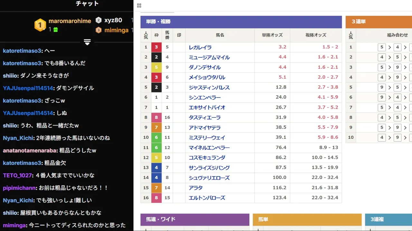Click the silver rank 2 badge beside xyz80
This screenshot has height=231, width=412.
coord(98,20)
